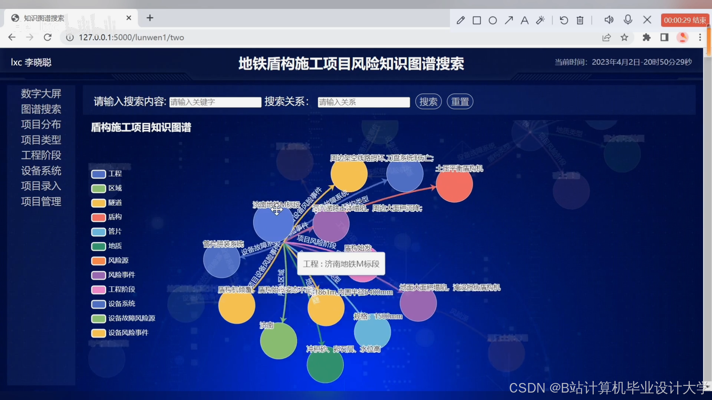Select the circle annotation tool
Viewport: 712px width, 400px height.
coord(493,20)
